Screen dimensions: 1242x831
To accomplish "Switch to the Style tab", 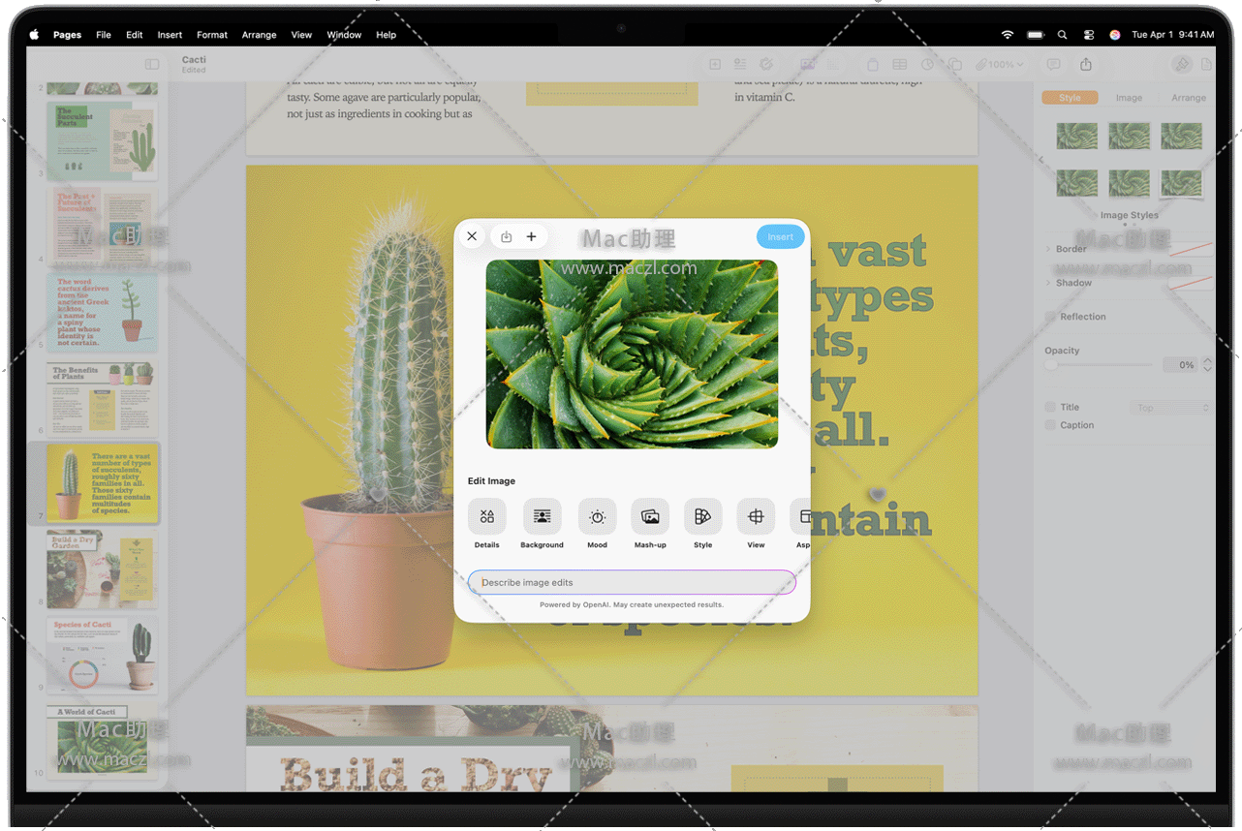I will (x=1070, y=97).
